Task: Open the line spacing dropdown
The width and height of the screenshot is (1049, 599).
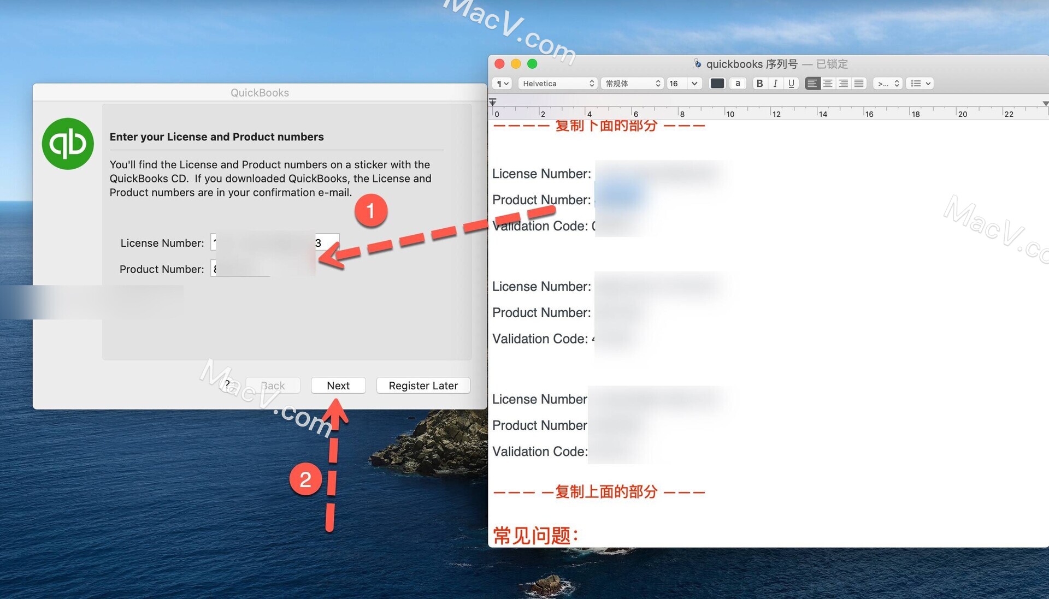Action: [887, 84]
